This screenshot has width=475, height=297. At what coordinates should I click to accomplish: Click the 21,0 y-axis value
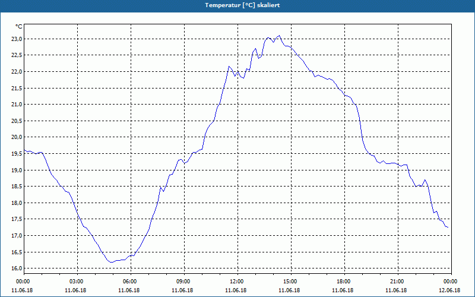point(17,105)
